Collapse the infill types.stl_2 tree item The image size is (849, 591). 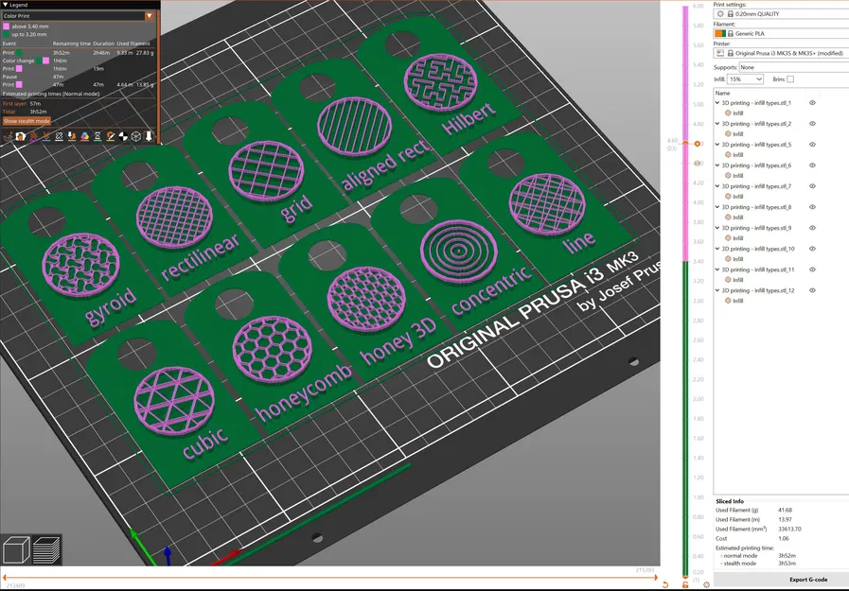tap(716, 123)
